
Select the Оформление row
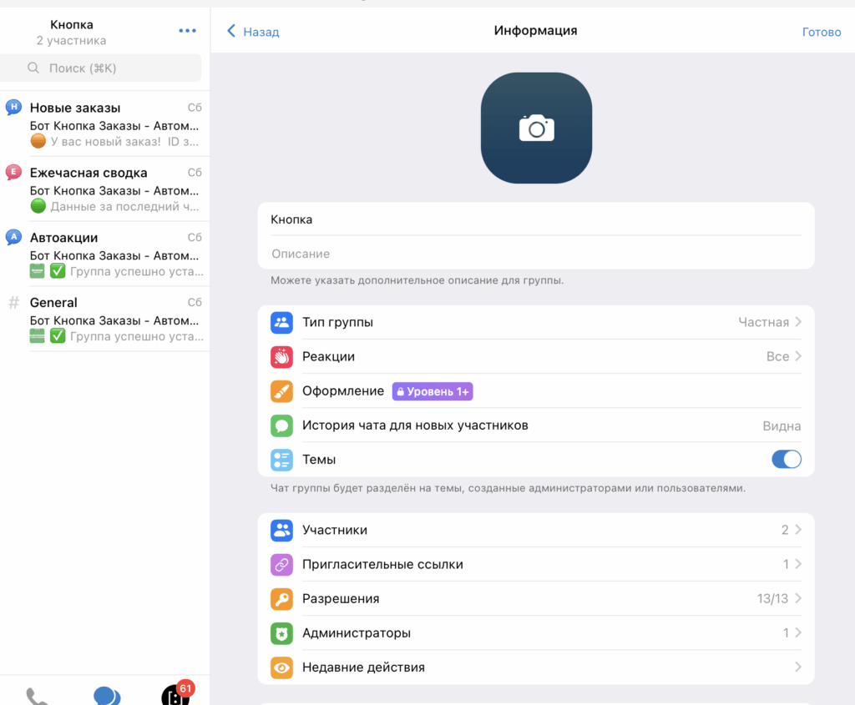[536, 390]
